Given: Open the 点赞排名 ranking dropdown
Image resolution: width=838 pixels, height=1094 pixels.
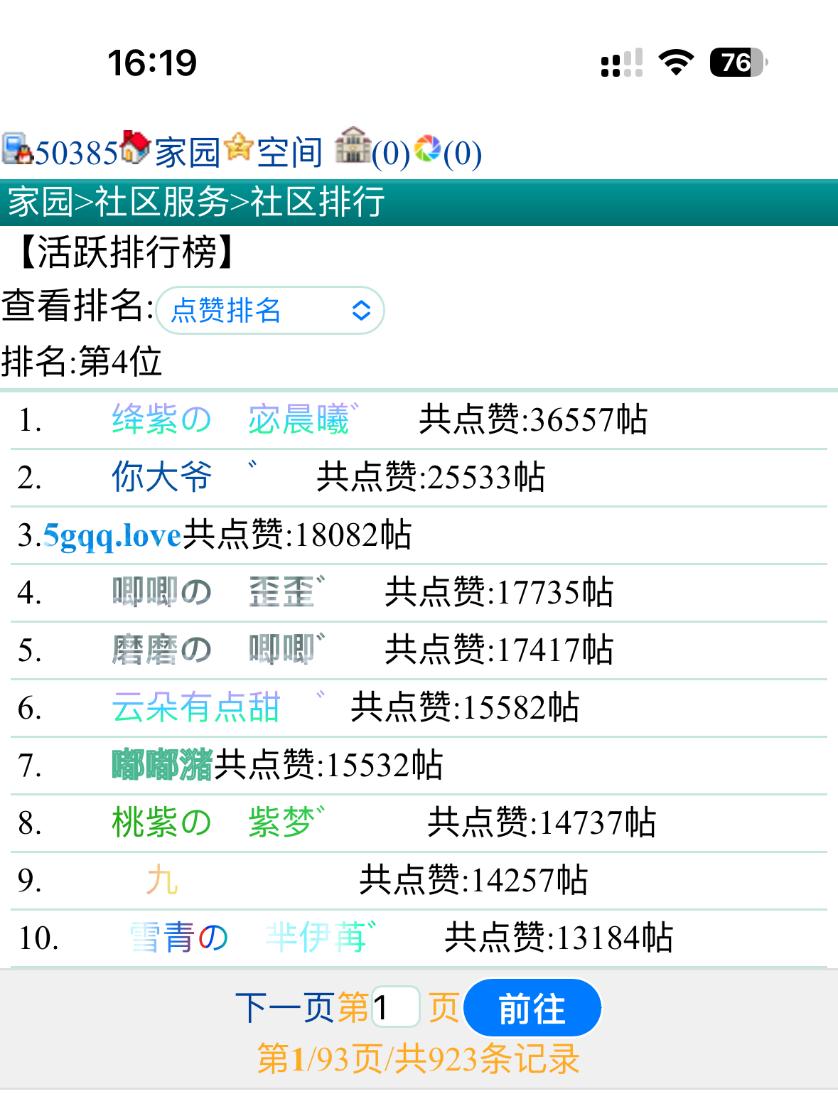Looking at the screenshot, I should tap(270, 310).
